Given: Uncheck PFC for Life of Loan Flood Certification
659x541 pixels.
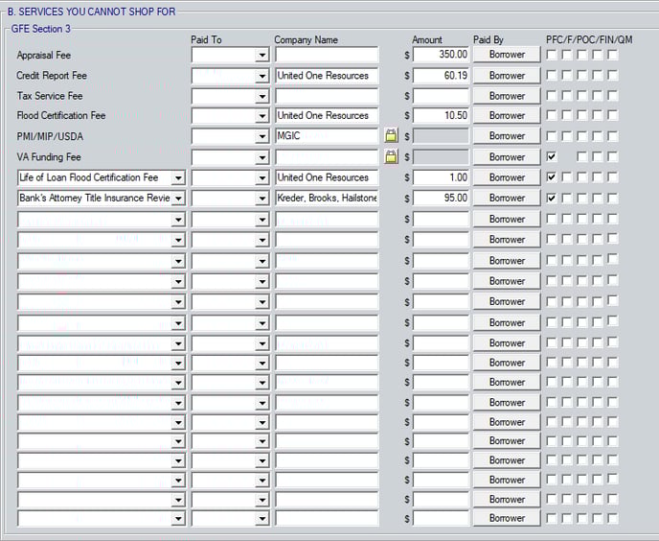Looking at the screenshot, I should pyautogui.click(x=552, y=177).
